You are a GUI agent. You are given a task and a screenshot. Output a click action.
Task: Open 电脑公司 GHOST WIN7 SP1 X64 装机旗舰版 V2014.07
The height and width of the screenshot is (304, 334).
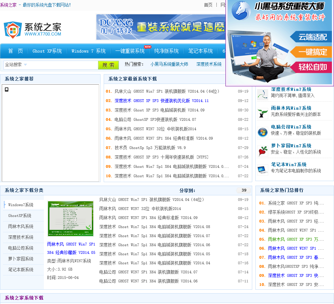pos(148,272)
